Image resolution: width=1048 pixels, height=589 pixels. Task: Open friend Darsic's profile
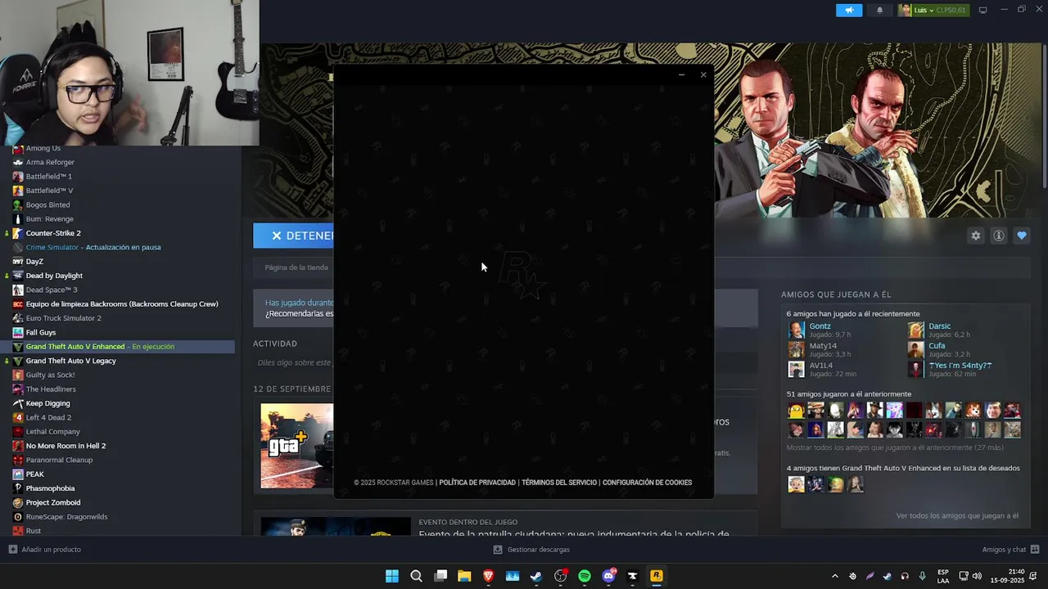click(x=939, y=326)
